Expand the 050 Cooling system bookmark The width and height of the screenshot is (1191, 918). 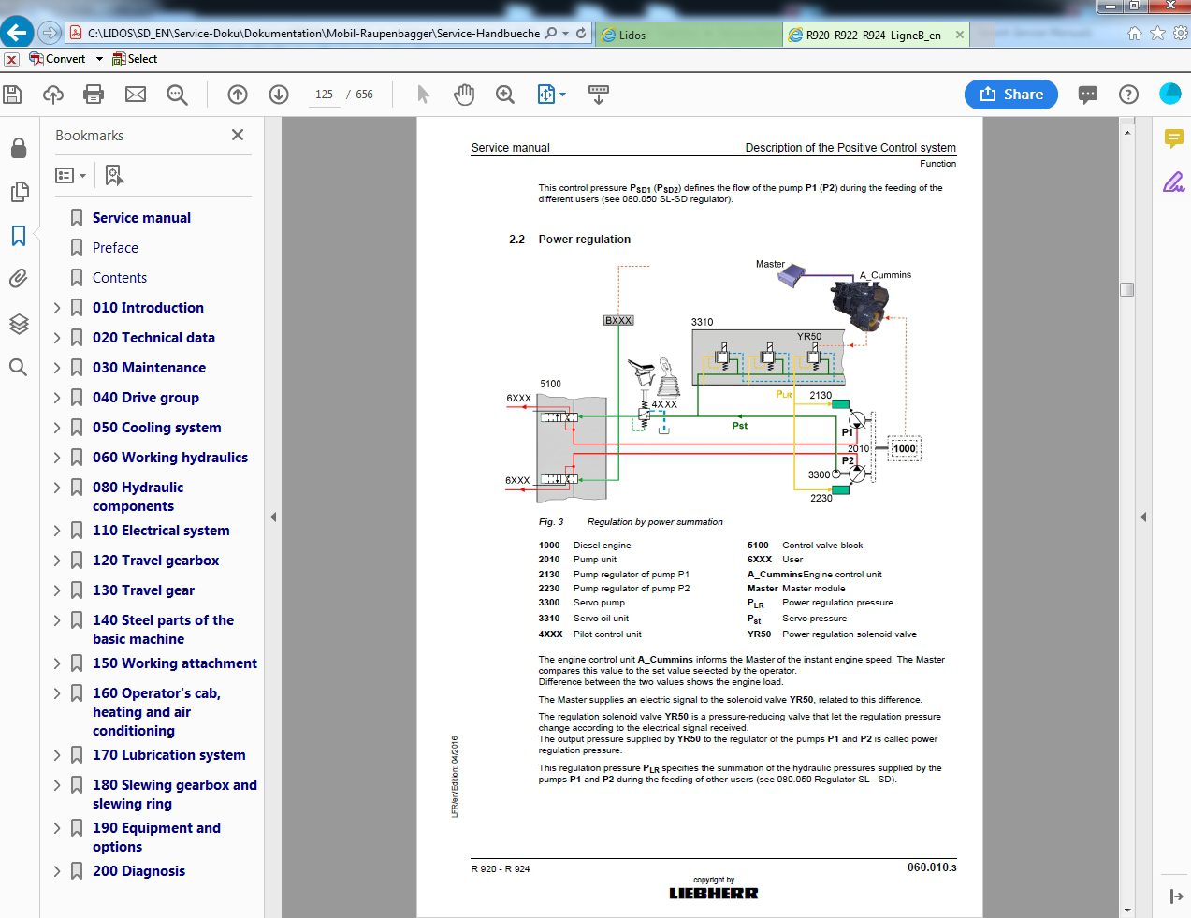click(x=57, y=428)
